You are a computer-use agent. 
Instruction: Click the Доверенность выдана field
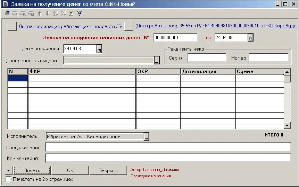tap(109, 61)
